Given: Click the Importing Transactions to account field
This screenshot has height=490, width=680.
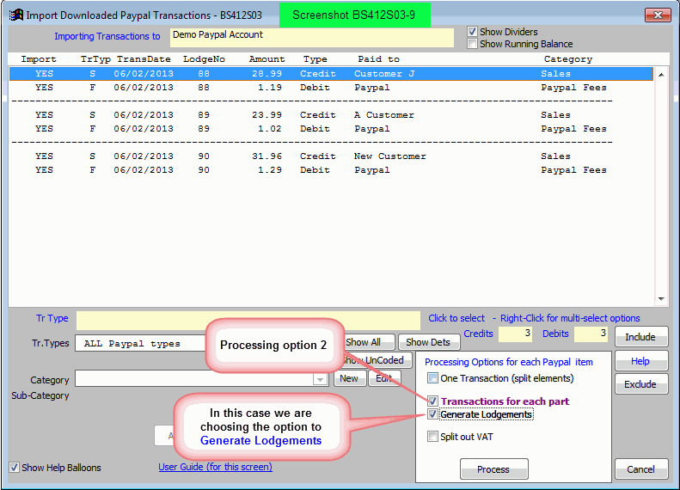Looking at the screenshot, I should click(312, 38).
